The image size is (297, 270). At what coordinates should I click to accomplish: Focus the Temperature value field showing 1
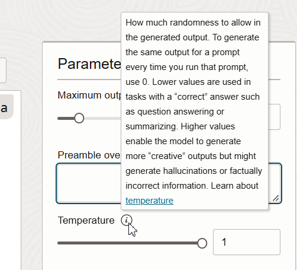(247, 242)
